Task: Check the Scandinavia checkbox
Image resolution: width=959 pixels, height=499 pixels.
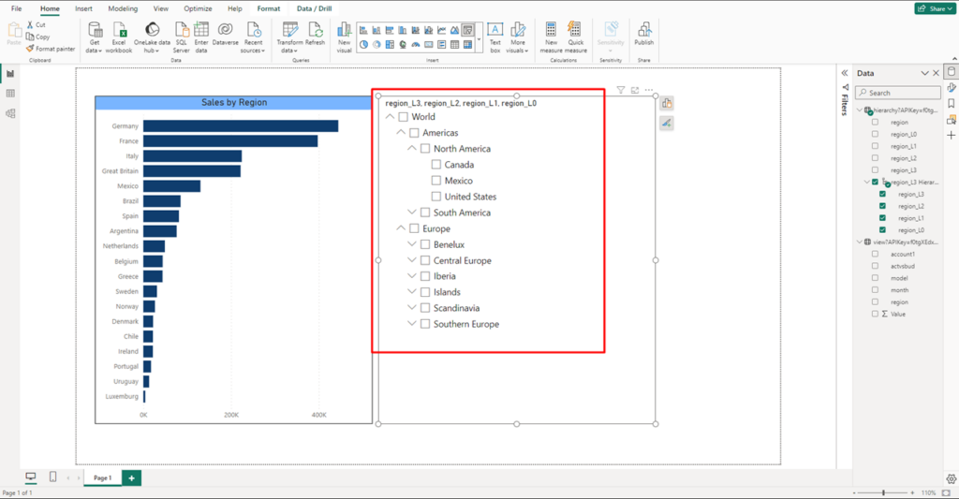Action: pos(425,308)
